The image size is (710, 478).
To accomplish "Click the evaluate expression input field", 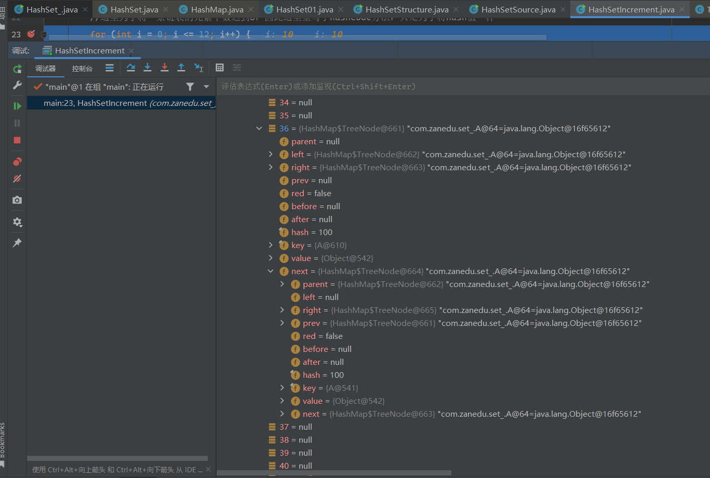I will coord(462,87).
